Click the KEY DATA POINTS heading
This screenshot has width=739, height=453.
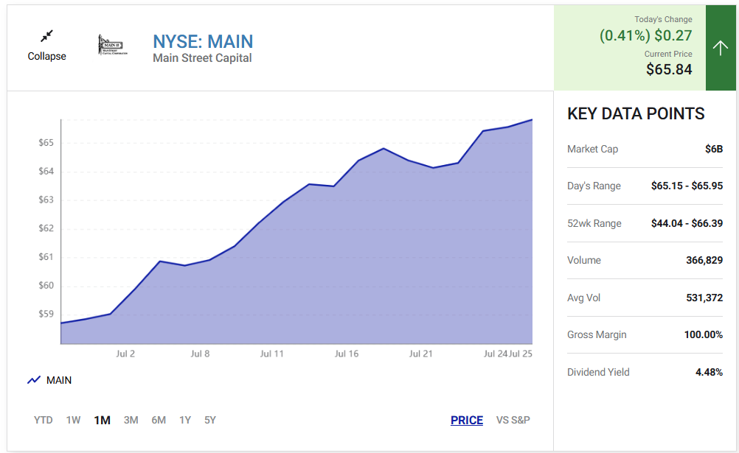pyautogui.click(x=636, y=113)
